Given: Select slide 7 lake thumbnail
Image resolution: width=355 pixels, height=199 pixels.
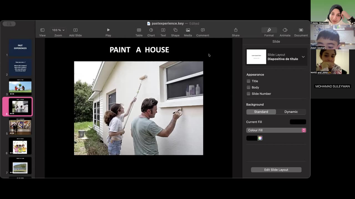Looking at the screenshot, I should (x=20, y=166).
